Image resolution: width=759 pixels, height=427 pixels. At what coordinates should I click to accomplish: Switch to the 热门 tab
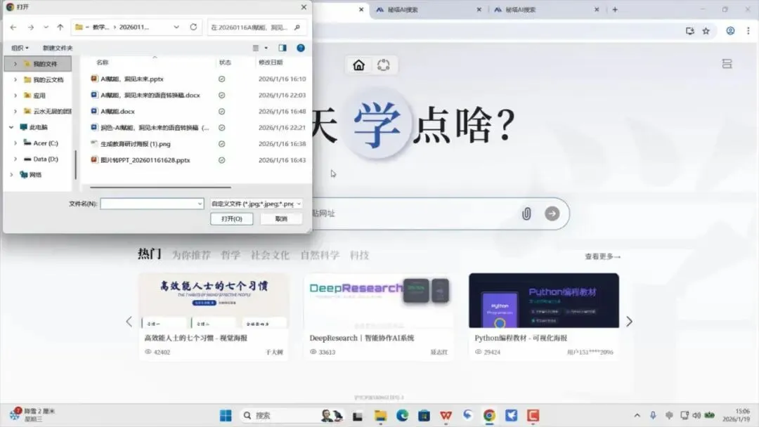coord(150,254)
